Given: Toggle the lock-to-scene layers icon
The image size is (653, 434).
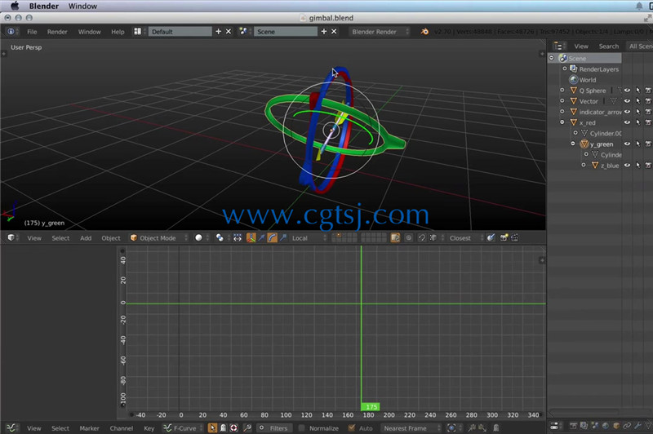Looking at the screenshot, I should click(395, 237).
